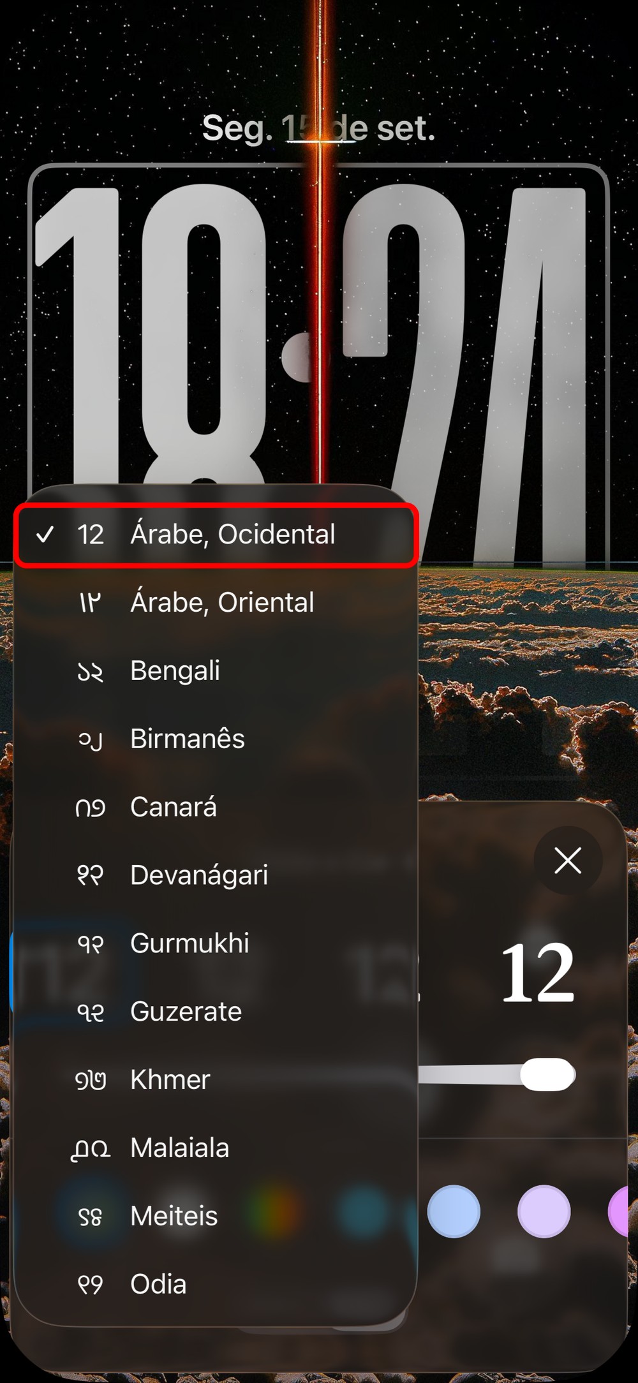Screen dimensions: 638x1383
Task: Select the serif 12 font style
Action: (x=537, y=973)
